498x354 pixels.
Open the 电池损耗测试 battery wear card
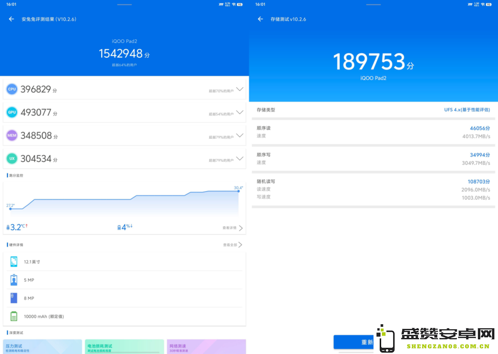click(x=124, y=347)
